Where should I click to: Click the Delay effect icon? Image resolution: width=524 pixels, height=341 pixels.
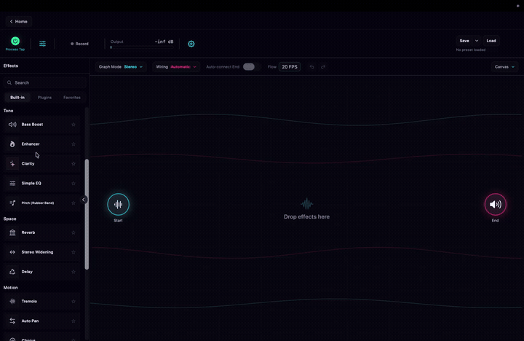12,272
